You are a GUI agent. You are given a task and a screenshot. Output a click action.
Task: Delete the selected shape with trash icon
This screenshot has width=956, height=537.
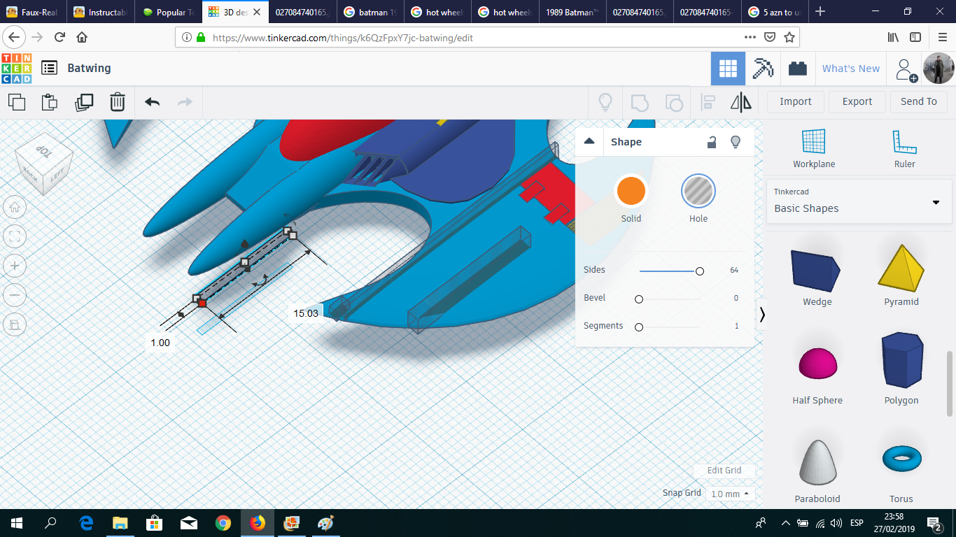pos(118,102)
